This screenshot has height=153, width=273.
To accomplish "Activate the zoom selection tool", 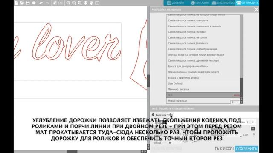I will pos(80,3).
